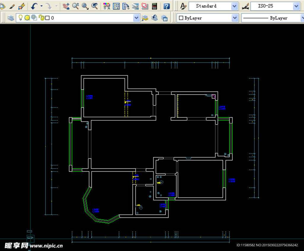Viewport: 304px width, 251px height.
Task: Select the Zoom Realtime magnifier
Action: click(x=76, y=6)
